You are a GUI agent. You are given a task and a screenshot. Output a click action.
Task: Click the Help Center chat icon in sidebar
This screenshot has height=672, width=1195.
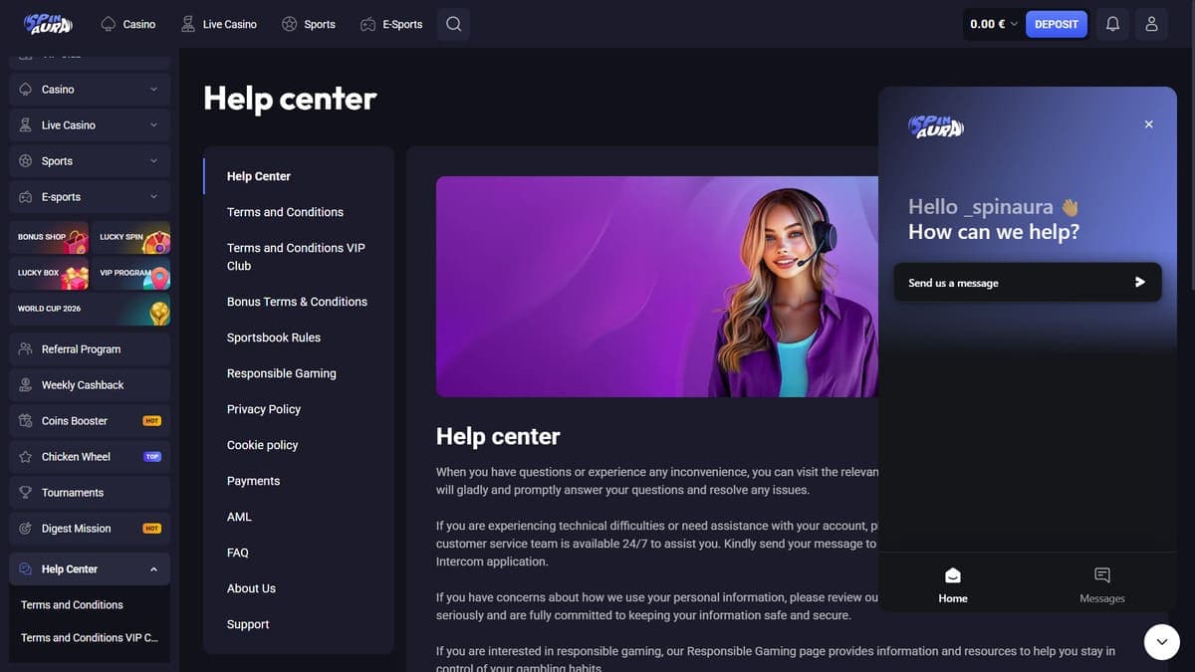coord(26,569)
